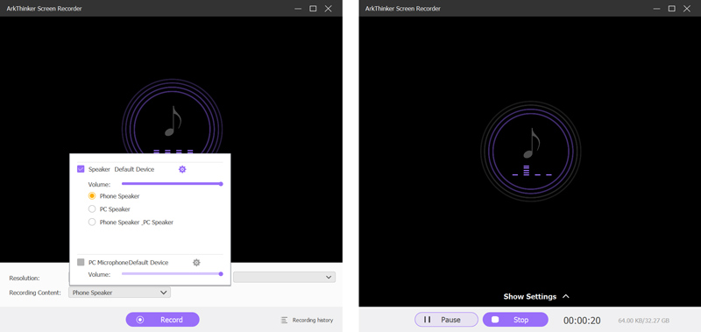Click the 64.00 KB/32.27 GB size readout
The width and height of the screenshot is (701, 332).
[644, 321]
